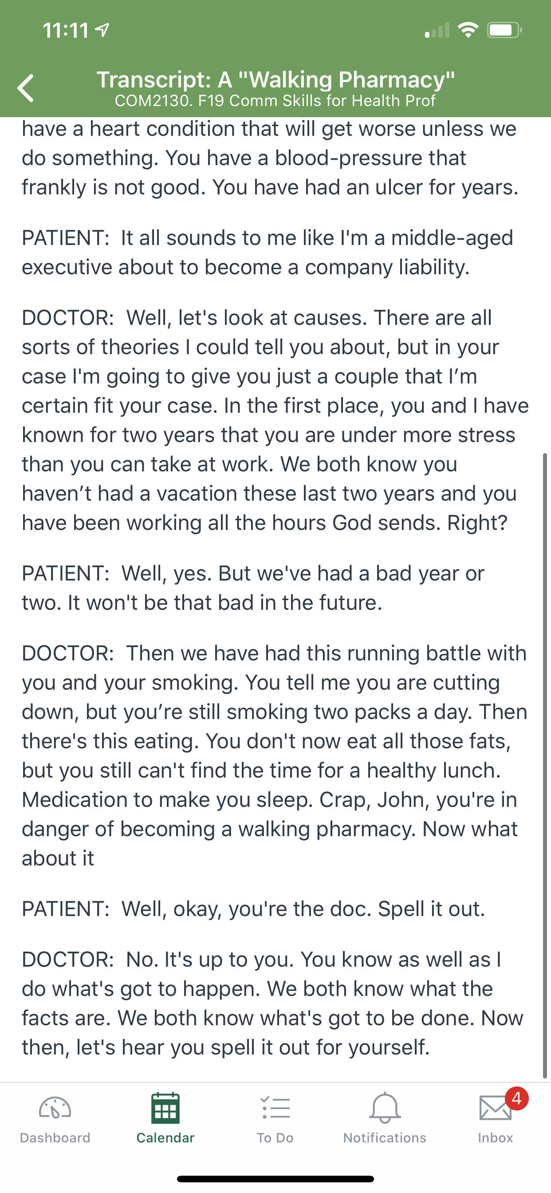Tap the To Do label
The height and width of the screenshot is (1193, 551).
tap(275, 1138)
